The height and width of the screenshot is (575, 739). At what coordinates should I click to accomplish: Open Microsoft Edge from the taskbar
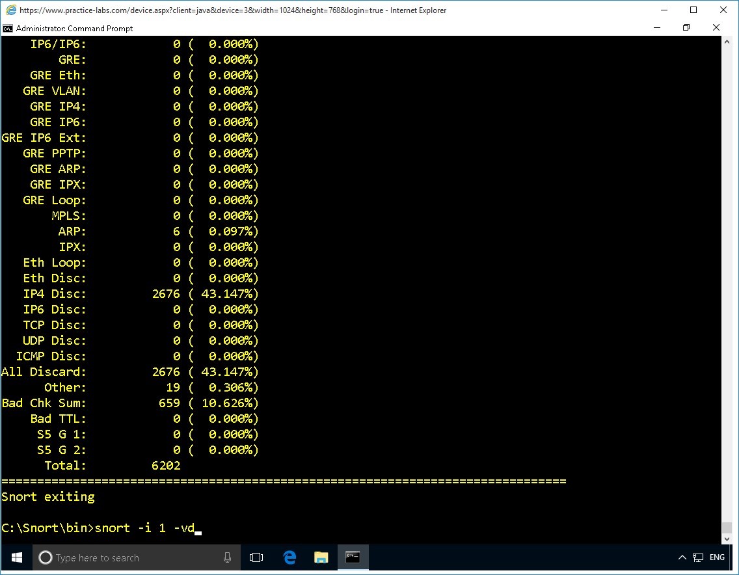point(290,557)
